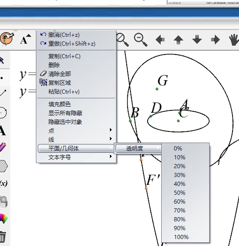Screen dimensions: 239x246
Task: Expand the 点 submenu
Action: coord(76,130)
